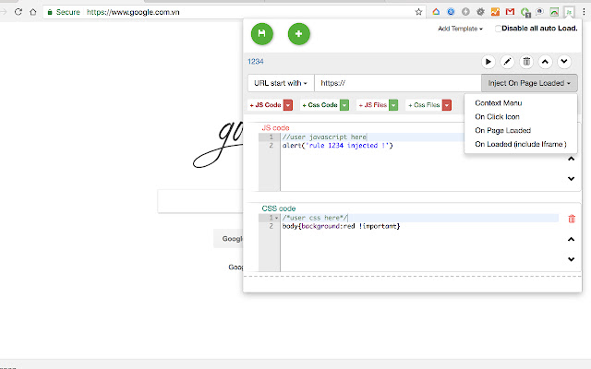Click the green save (floppy disk) button
Screen dimensions: 591x369
coord(262,34)
